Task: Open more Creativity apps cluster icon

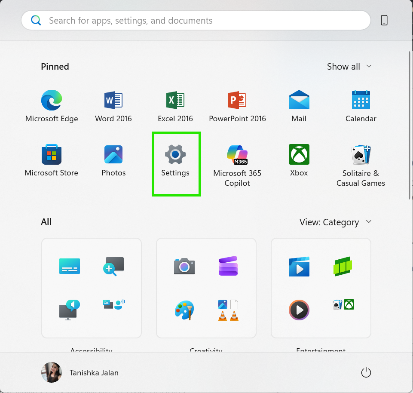Action: tap(228, 310)
